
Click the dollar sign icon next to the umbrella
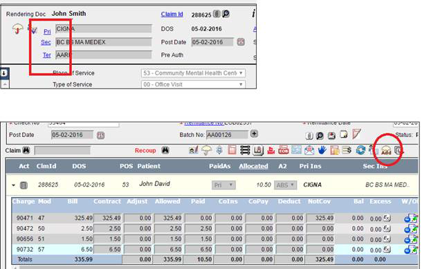[219, 150]
